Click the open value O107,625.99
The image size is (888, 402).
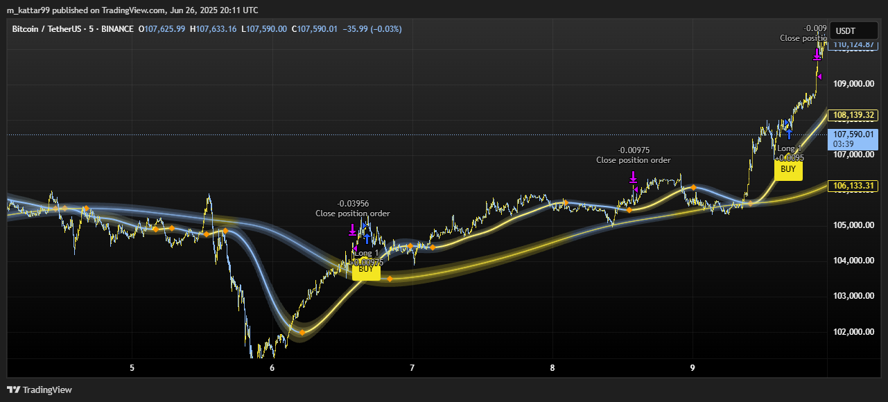pyautogui.click(x=162, y=29)
